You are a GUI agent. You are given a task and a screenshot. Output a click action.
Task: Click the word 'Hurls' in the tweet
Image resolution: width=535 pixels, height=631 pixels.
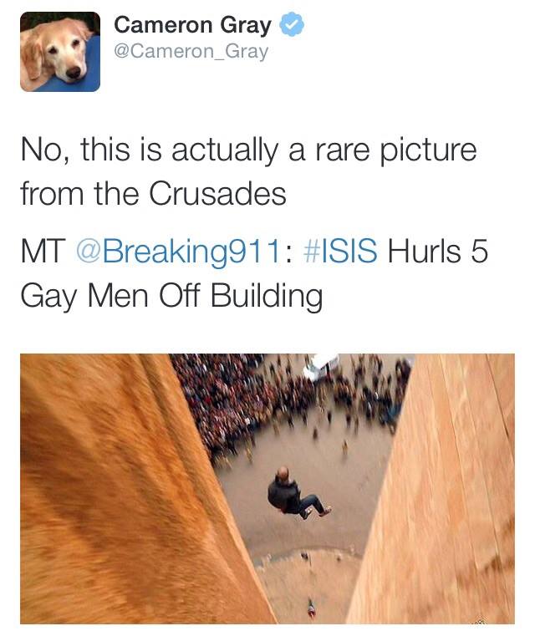pyautogui.click(x=424, y=251)
